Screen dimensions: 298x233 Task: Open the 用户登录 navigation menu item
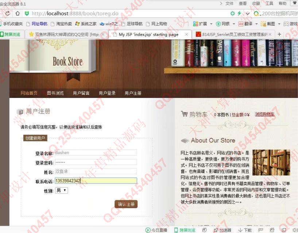coord(107,93)
